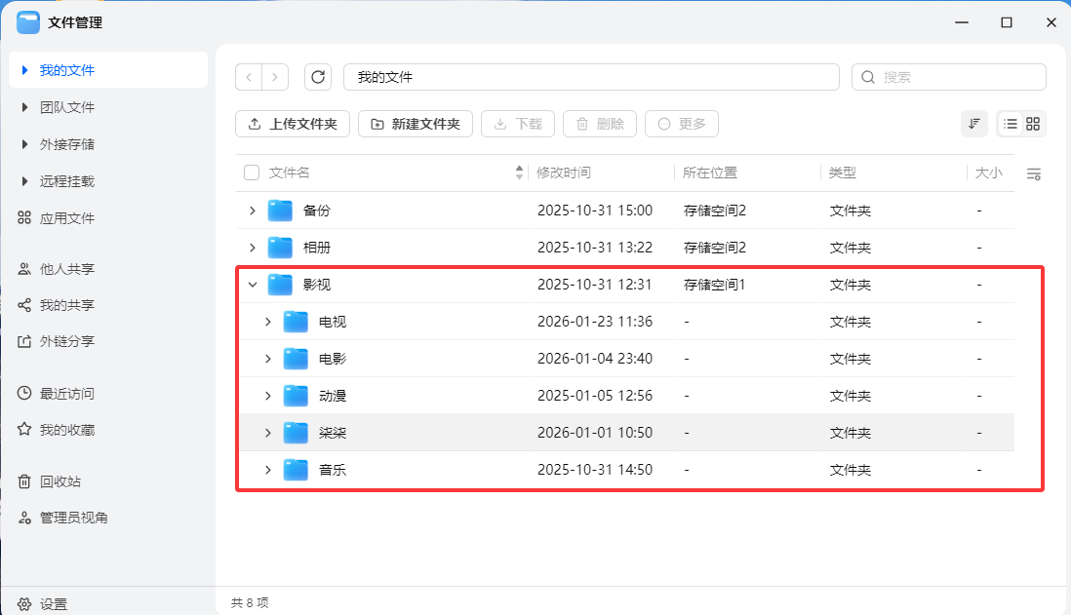
Task: Click the 新建文件夹 button
Action: (415, 124)
